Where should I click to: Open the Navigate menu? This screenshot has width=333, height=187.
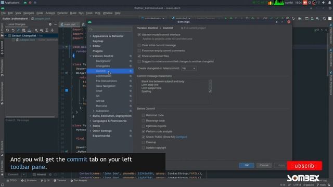pyautogui.click(x=29, y=13)
